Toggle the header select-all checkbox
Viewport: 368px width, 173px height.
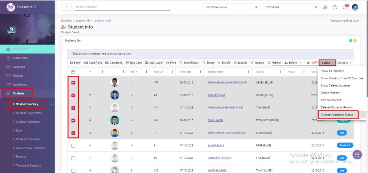pyautogui.click(x=73, y=72)
